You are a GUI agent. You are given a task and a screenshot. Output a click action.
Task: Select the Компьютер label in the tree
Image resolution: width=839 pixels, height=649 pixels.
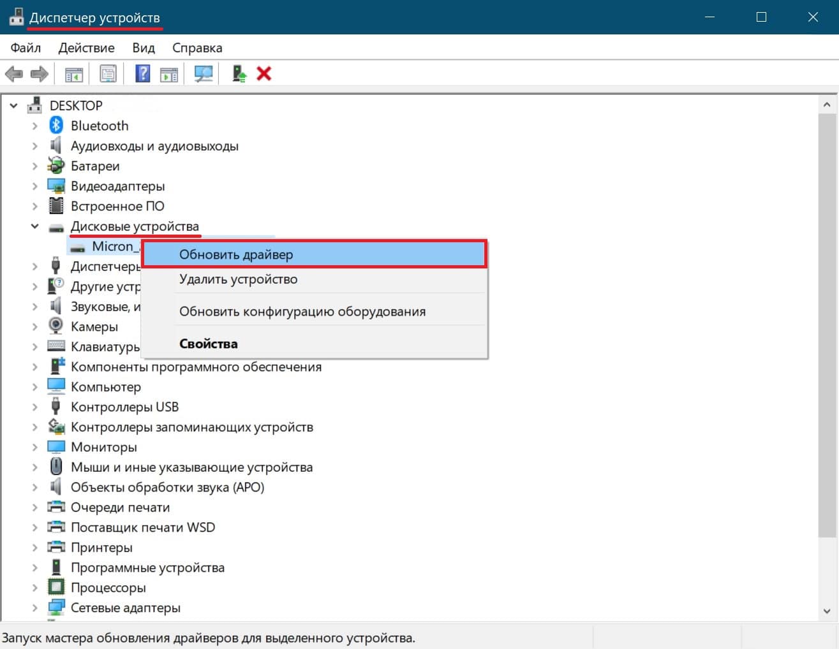tap(106, 387)
